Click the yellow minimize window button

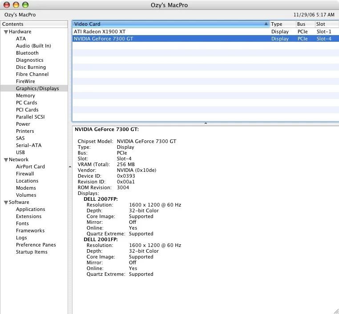16,5
